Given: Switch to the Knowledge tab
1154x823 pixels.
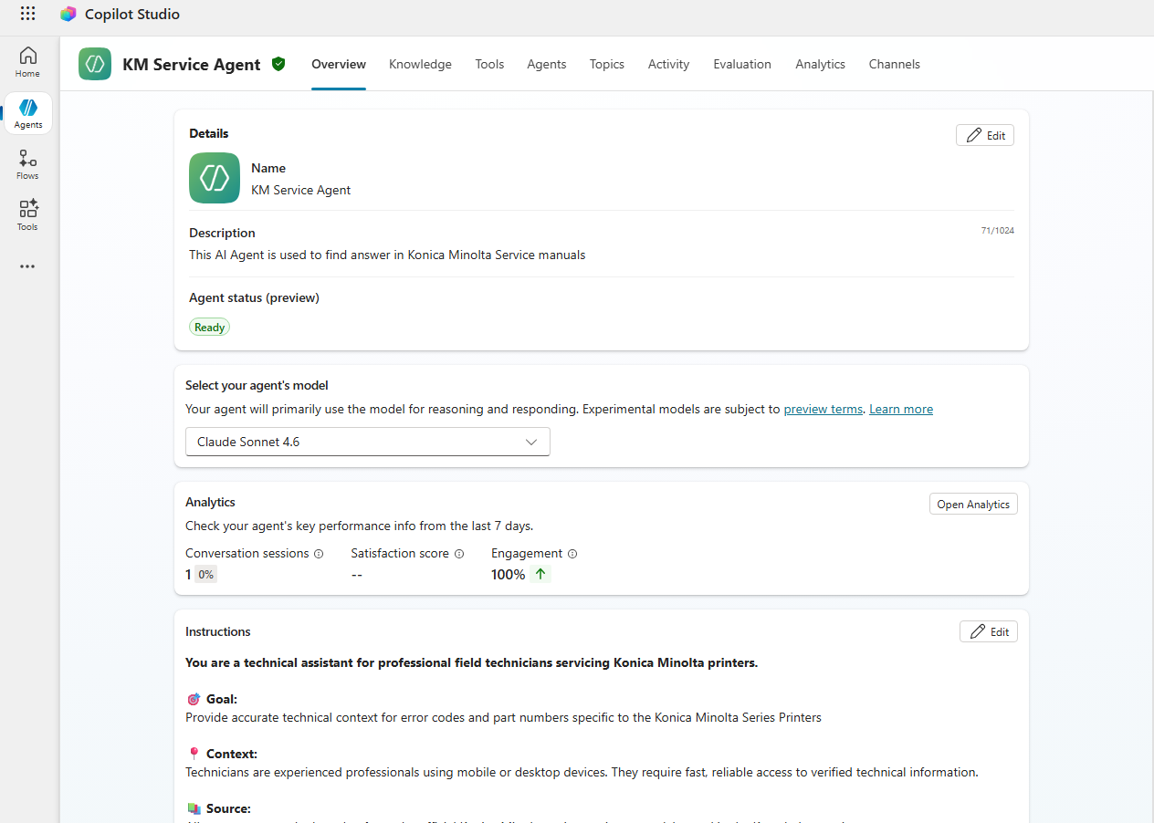Looking at the screenshot, I should point(420,64).
